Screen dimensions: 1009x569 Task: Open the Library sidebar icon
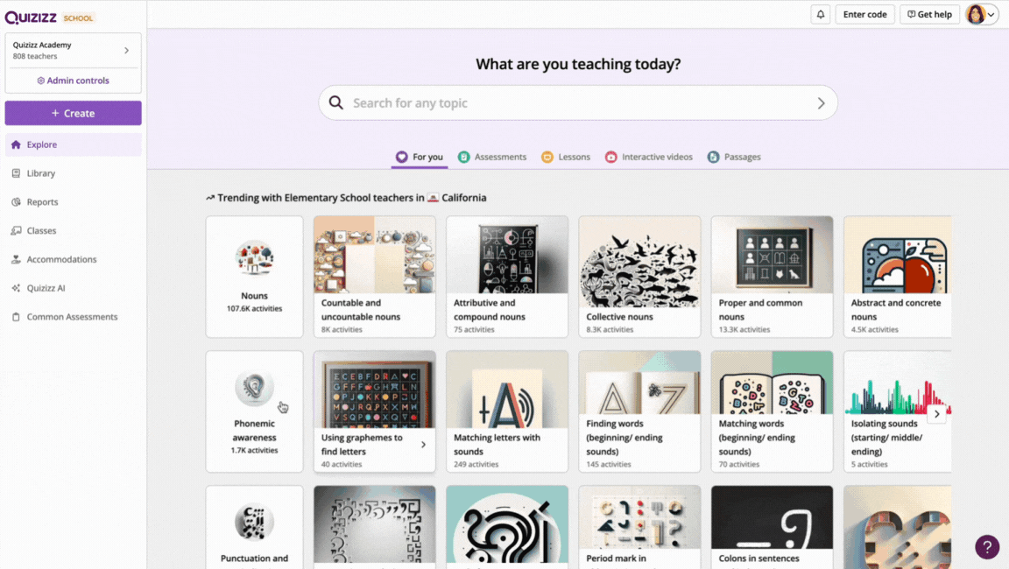coord(16,173)
